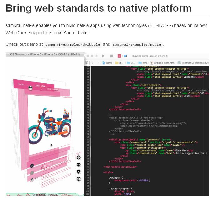Open the html folder breadcrumb
Viewport: 216px width, 200px height.
point(143,63)
